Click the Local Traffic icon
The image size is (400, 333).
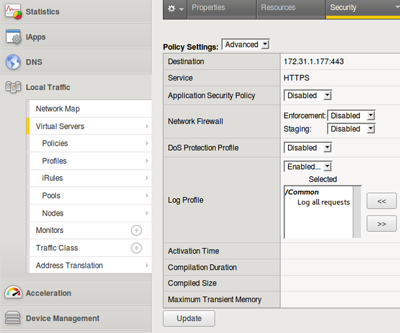pos(13,87)
